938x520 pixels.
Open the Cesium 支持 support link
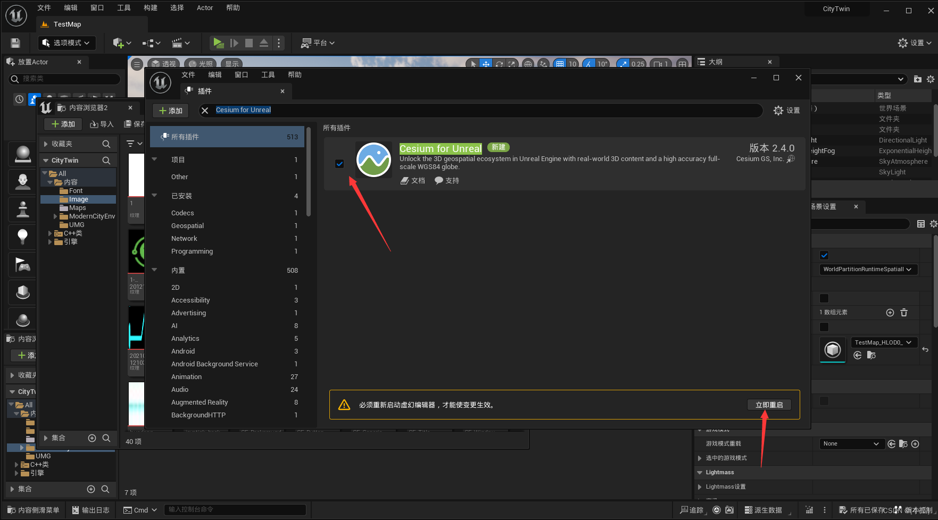pyautogui.click(x=447, y=181)
